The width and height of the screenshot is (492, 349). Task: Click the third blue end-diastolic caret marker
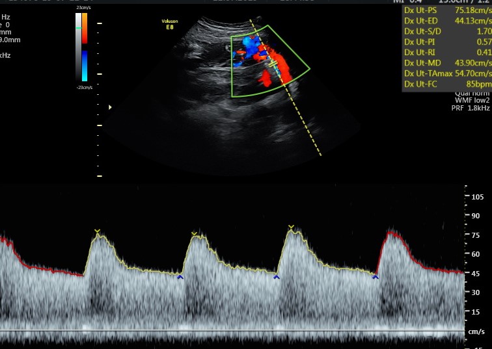tap(376, 278)
